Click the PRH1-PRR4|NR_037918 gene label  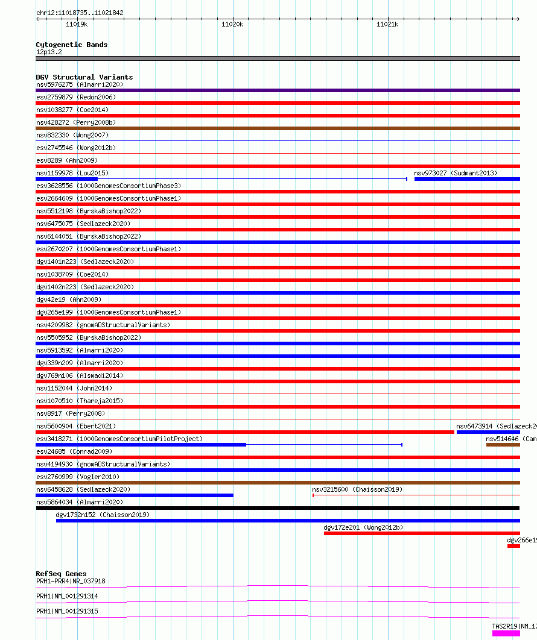click(x=71, y=581)
